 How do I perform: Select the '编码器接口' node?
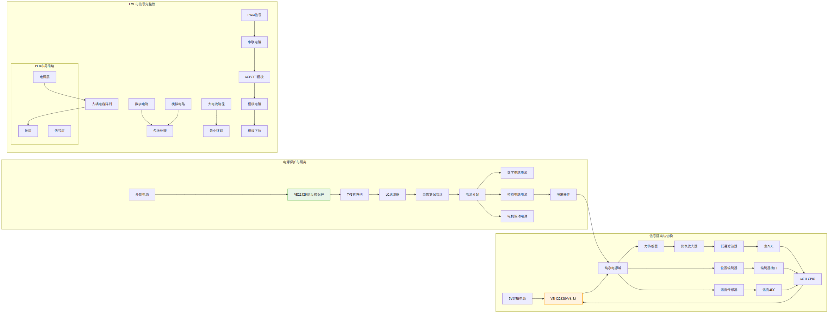click(x=769, y=268)
